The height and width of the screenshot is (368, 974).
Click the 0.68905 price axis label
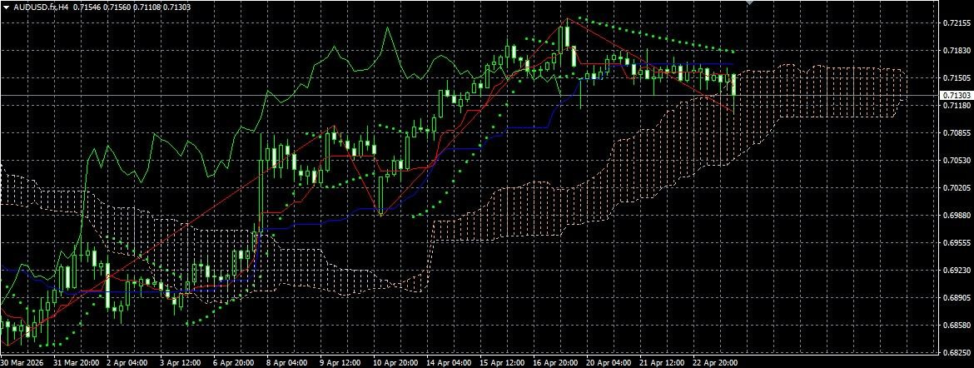click(956, 298)
